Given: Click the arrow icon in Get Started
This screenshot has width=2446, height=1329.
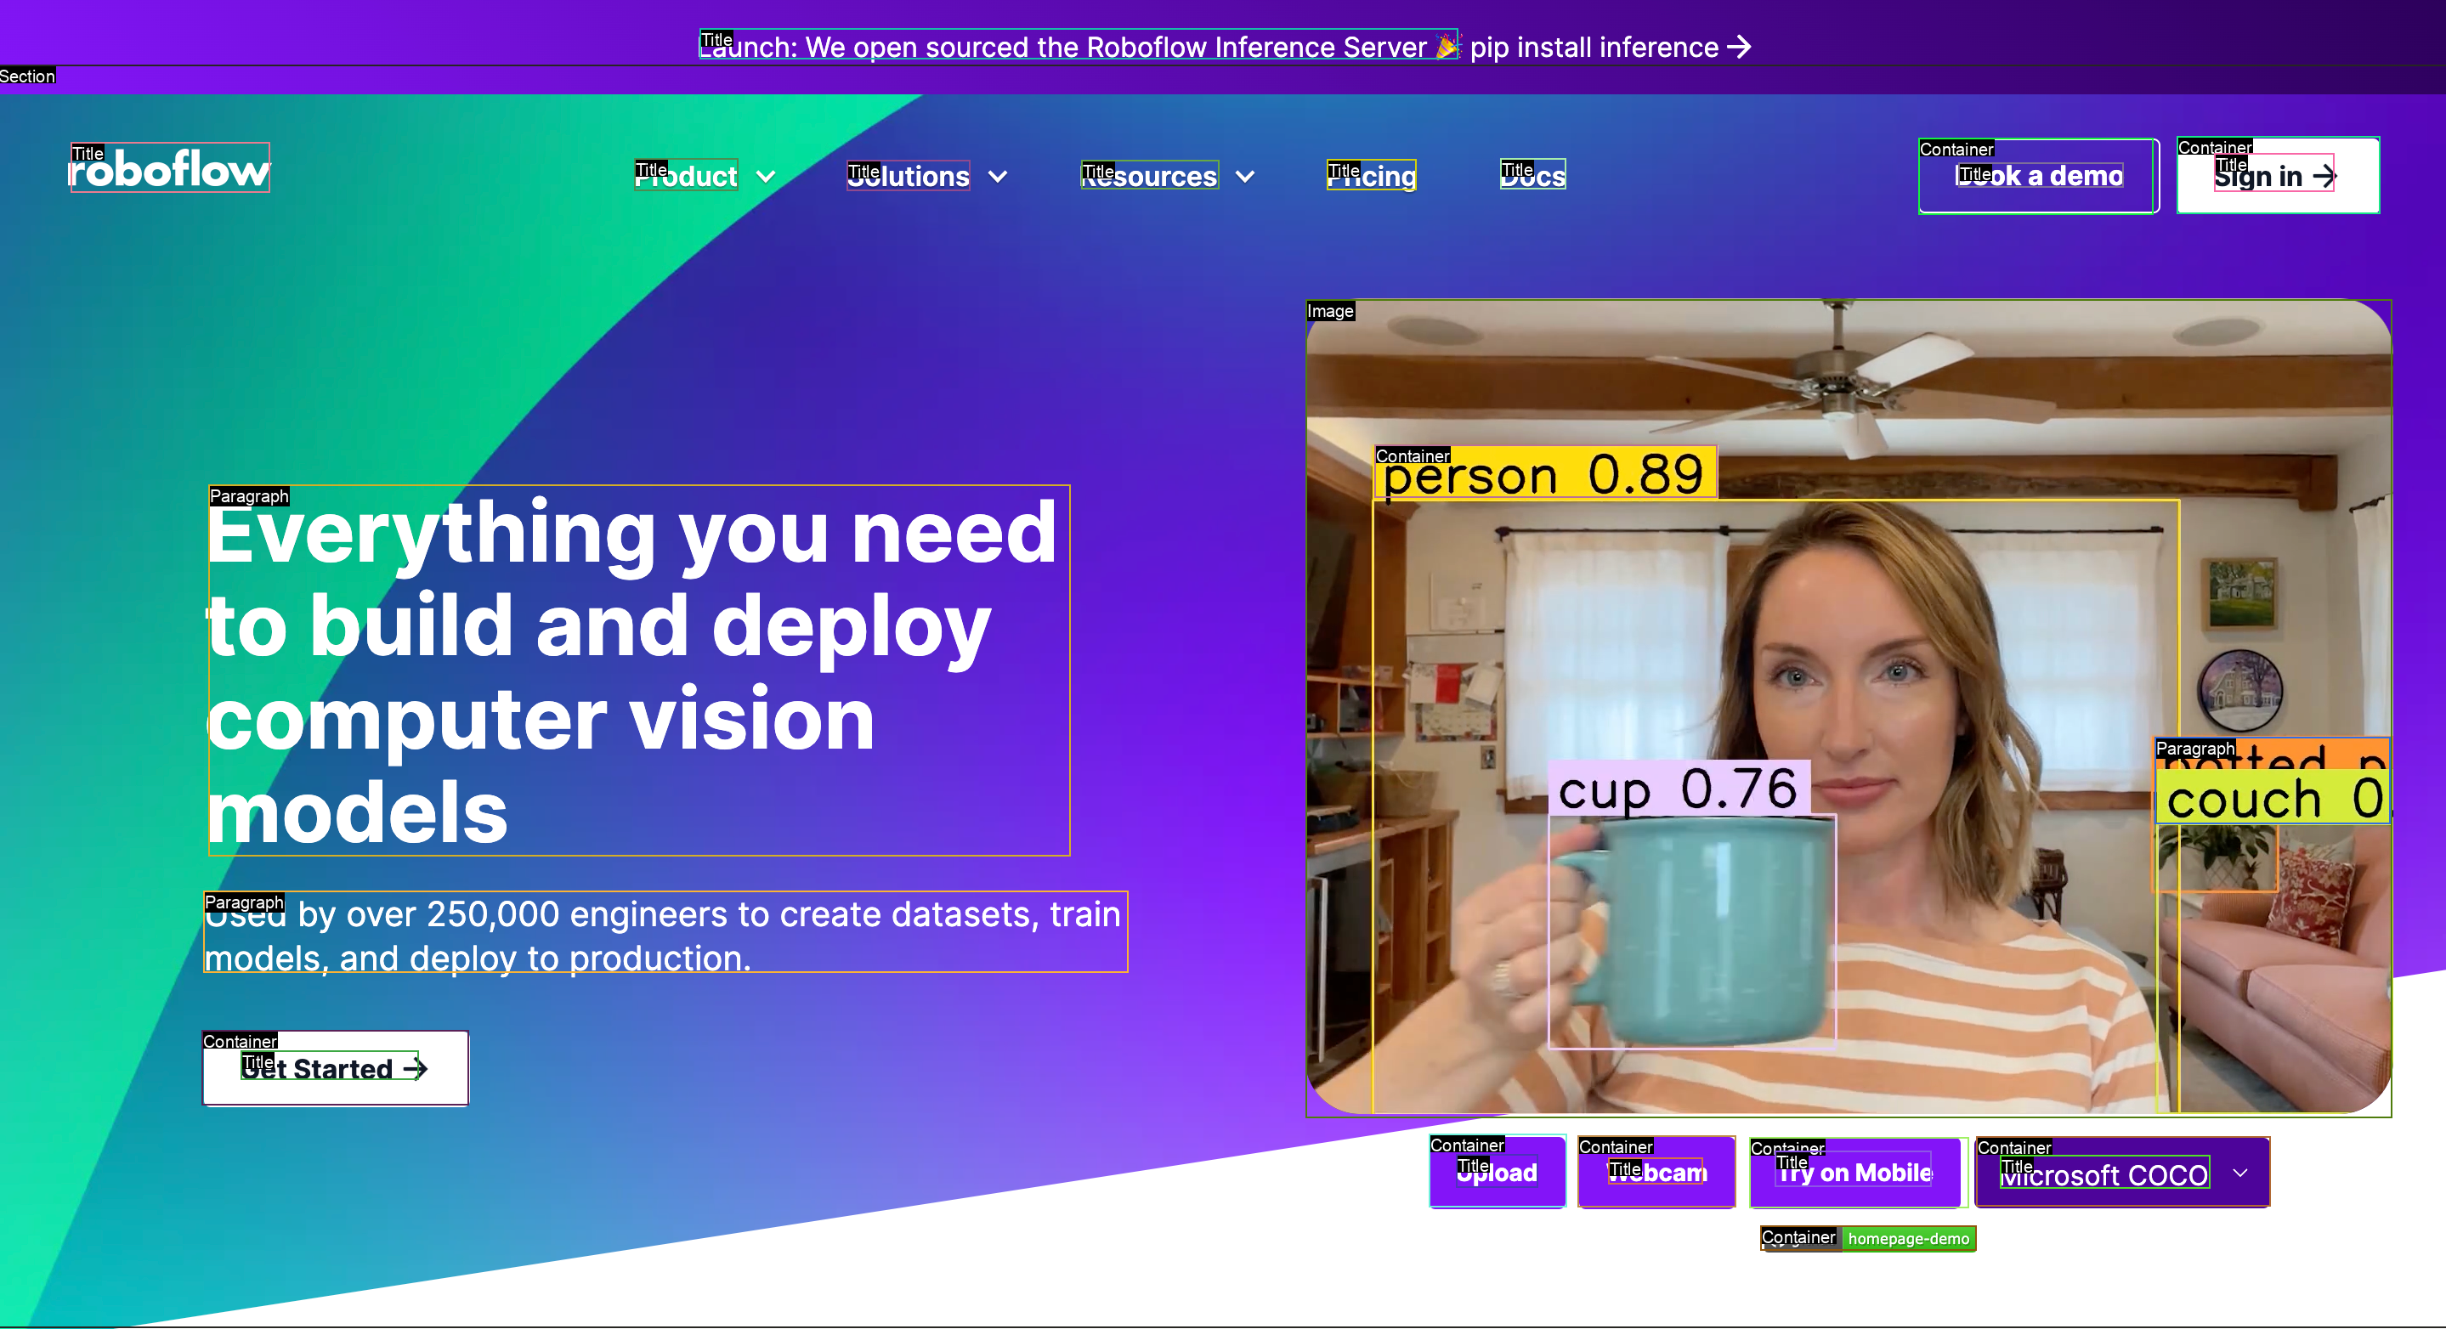Looking at the screenshot, I should coord(415,1069).
